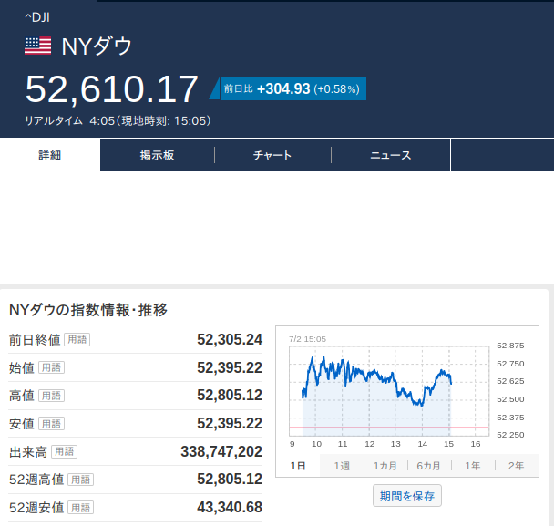The width and height of the screenshot is (554, 526).
Task: Switch chart to 6カ月 period
Action: (429, 466)
